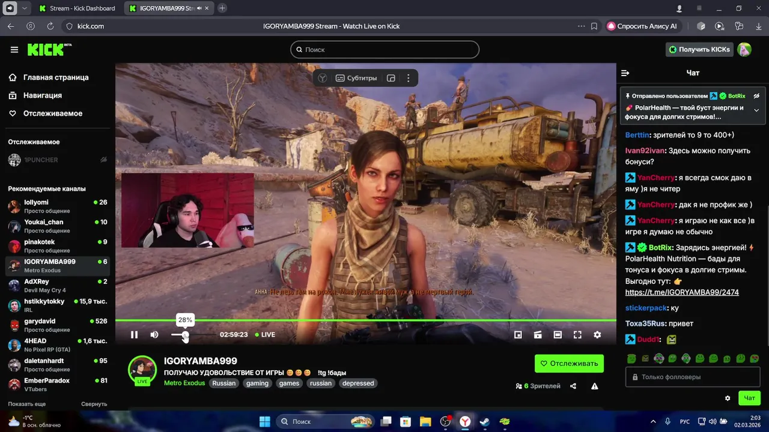Reload the page
This screenshot has width=769, height=432.
(50, 26)
